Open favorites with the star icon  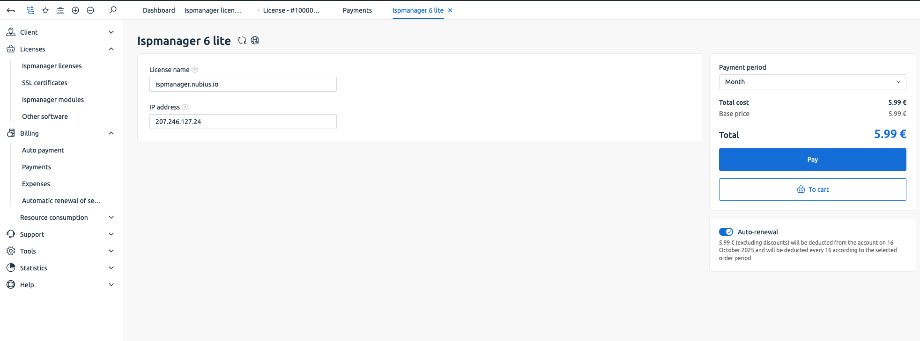point(45,10)
